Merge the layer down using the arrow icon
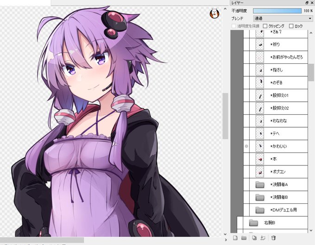The height and width of the screenshot is (245, 315). [x=263, y=238]
